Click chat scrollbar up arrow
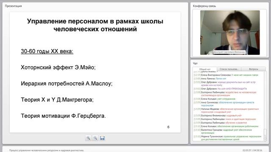The width and height of the screenshot is (271, 152). [x=265, y=137]
